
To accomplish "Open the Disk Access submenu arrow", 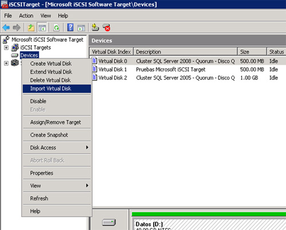I will coord(87,148).
